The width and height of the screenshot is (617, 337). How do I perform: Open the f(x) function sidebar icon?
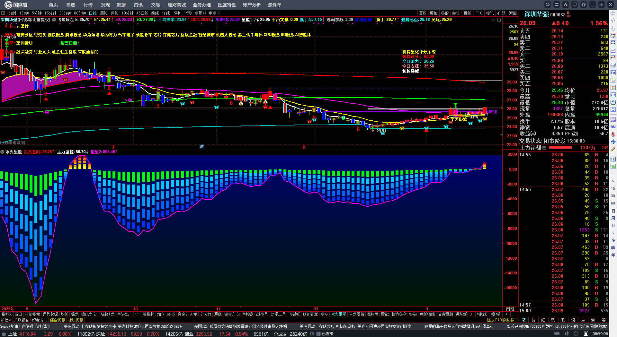pyautogui.click(x=613, y=102)
